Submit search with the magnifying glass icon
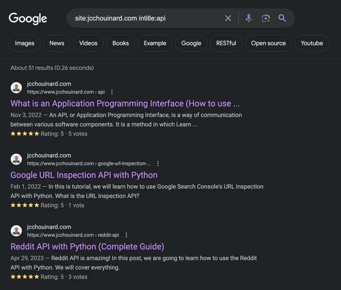341x290 pixels. click(282, 18)
